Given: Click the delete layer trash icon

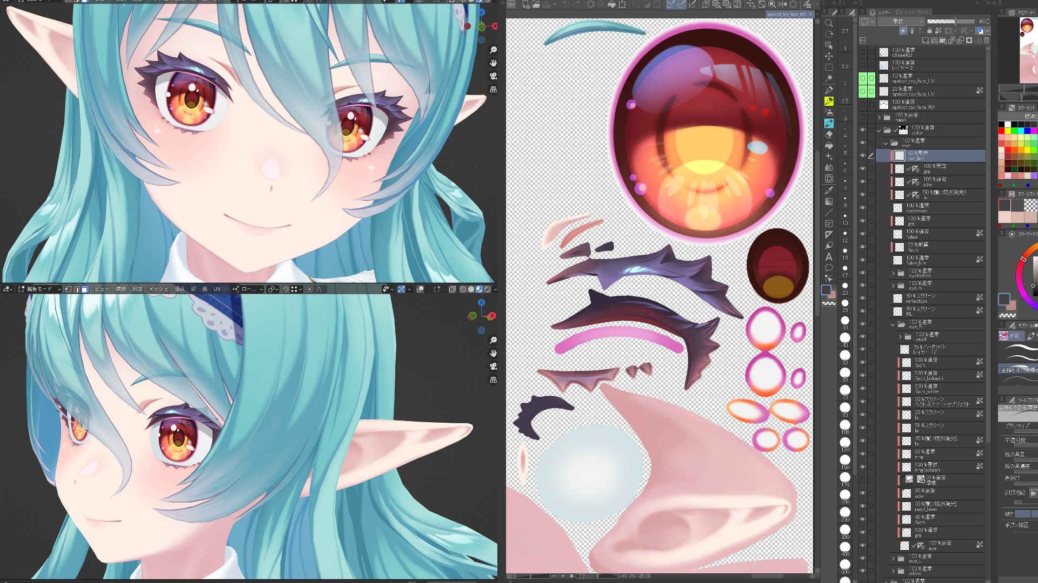Looking at the screenshot, I should [x=987, y=40].
